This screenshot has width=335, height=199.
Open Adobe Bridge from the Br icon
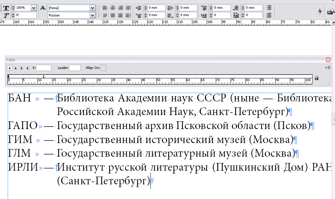330,12
